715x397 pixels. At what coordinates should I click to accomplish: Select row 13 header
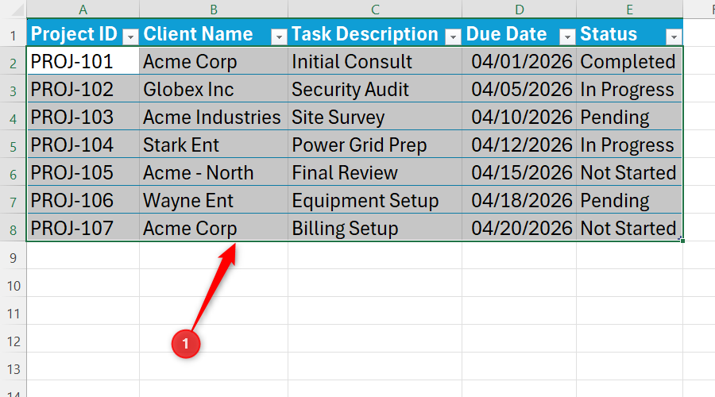point(14,368)
